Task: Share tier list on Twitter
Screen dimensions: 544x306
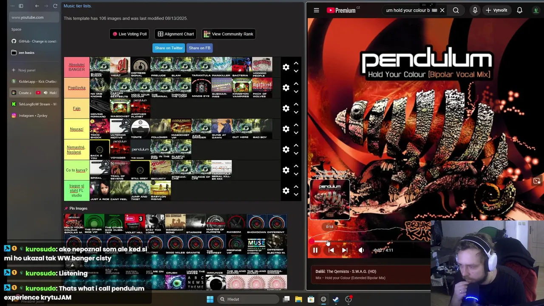Action: [x=169, y=48]
